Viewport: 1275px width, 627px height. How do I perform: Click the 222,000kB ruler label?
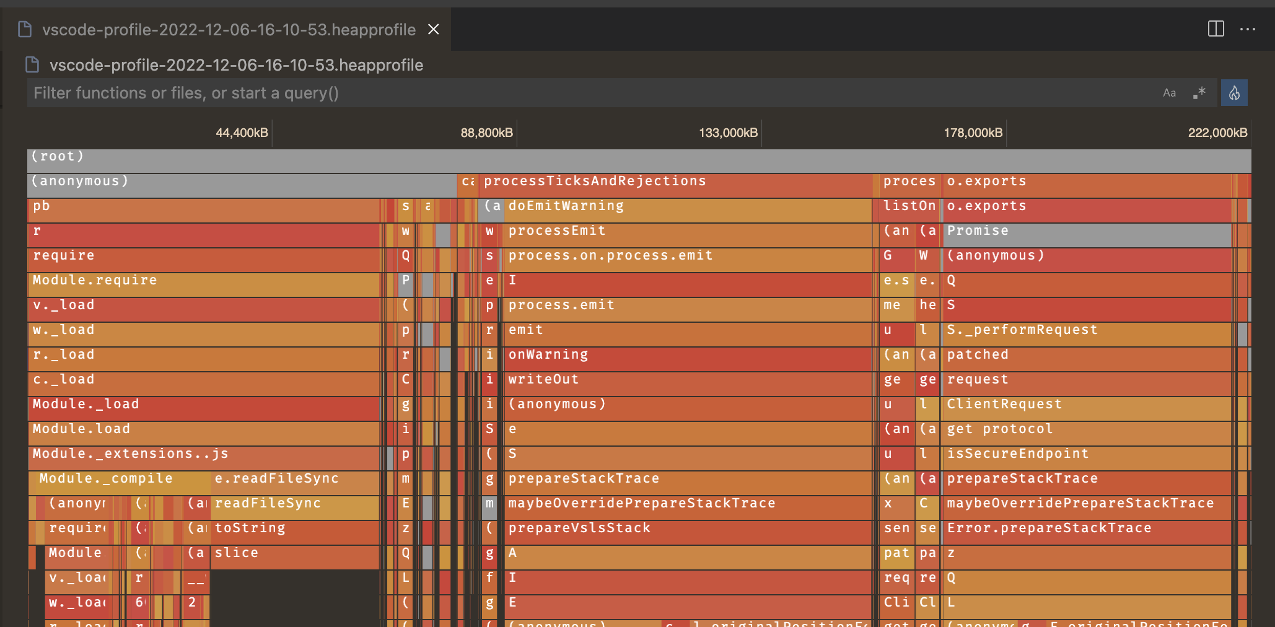1217,132
